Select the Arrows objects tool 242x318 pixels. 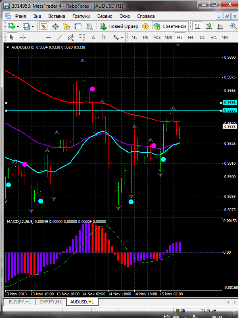point(116,37)
